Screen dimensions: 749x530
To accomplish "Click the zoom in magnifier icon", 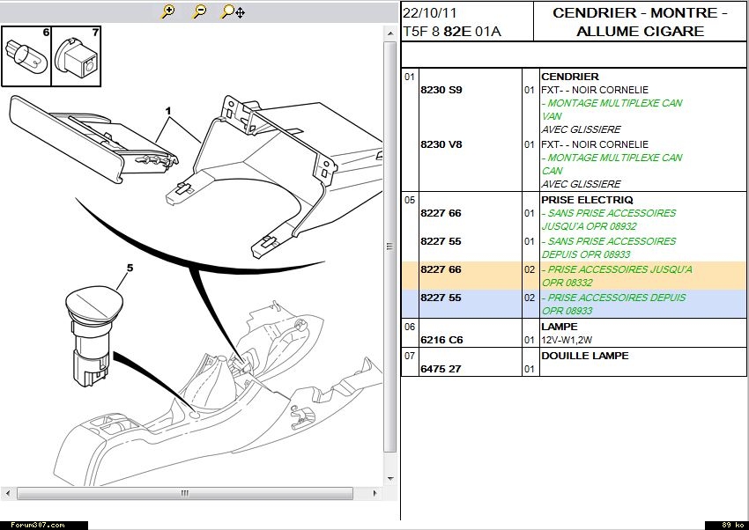I will click(x=168, y=11).
